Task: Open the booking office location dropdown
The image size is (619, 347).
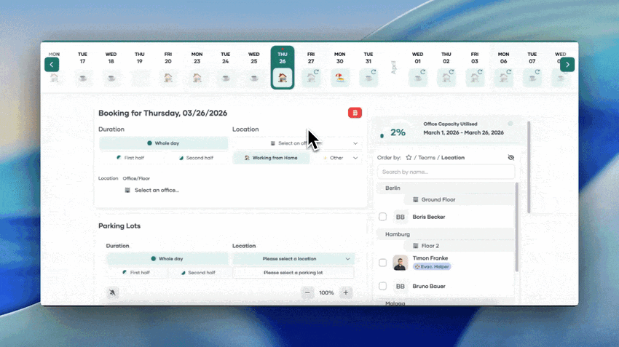Action: pos(297,143)
